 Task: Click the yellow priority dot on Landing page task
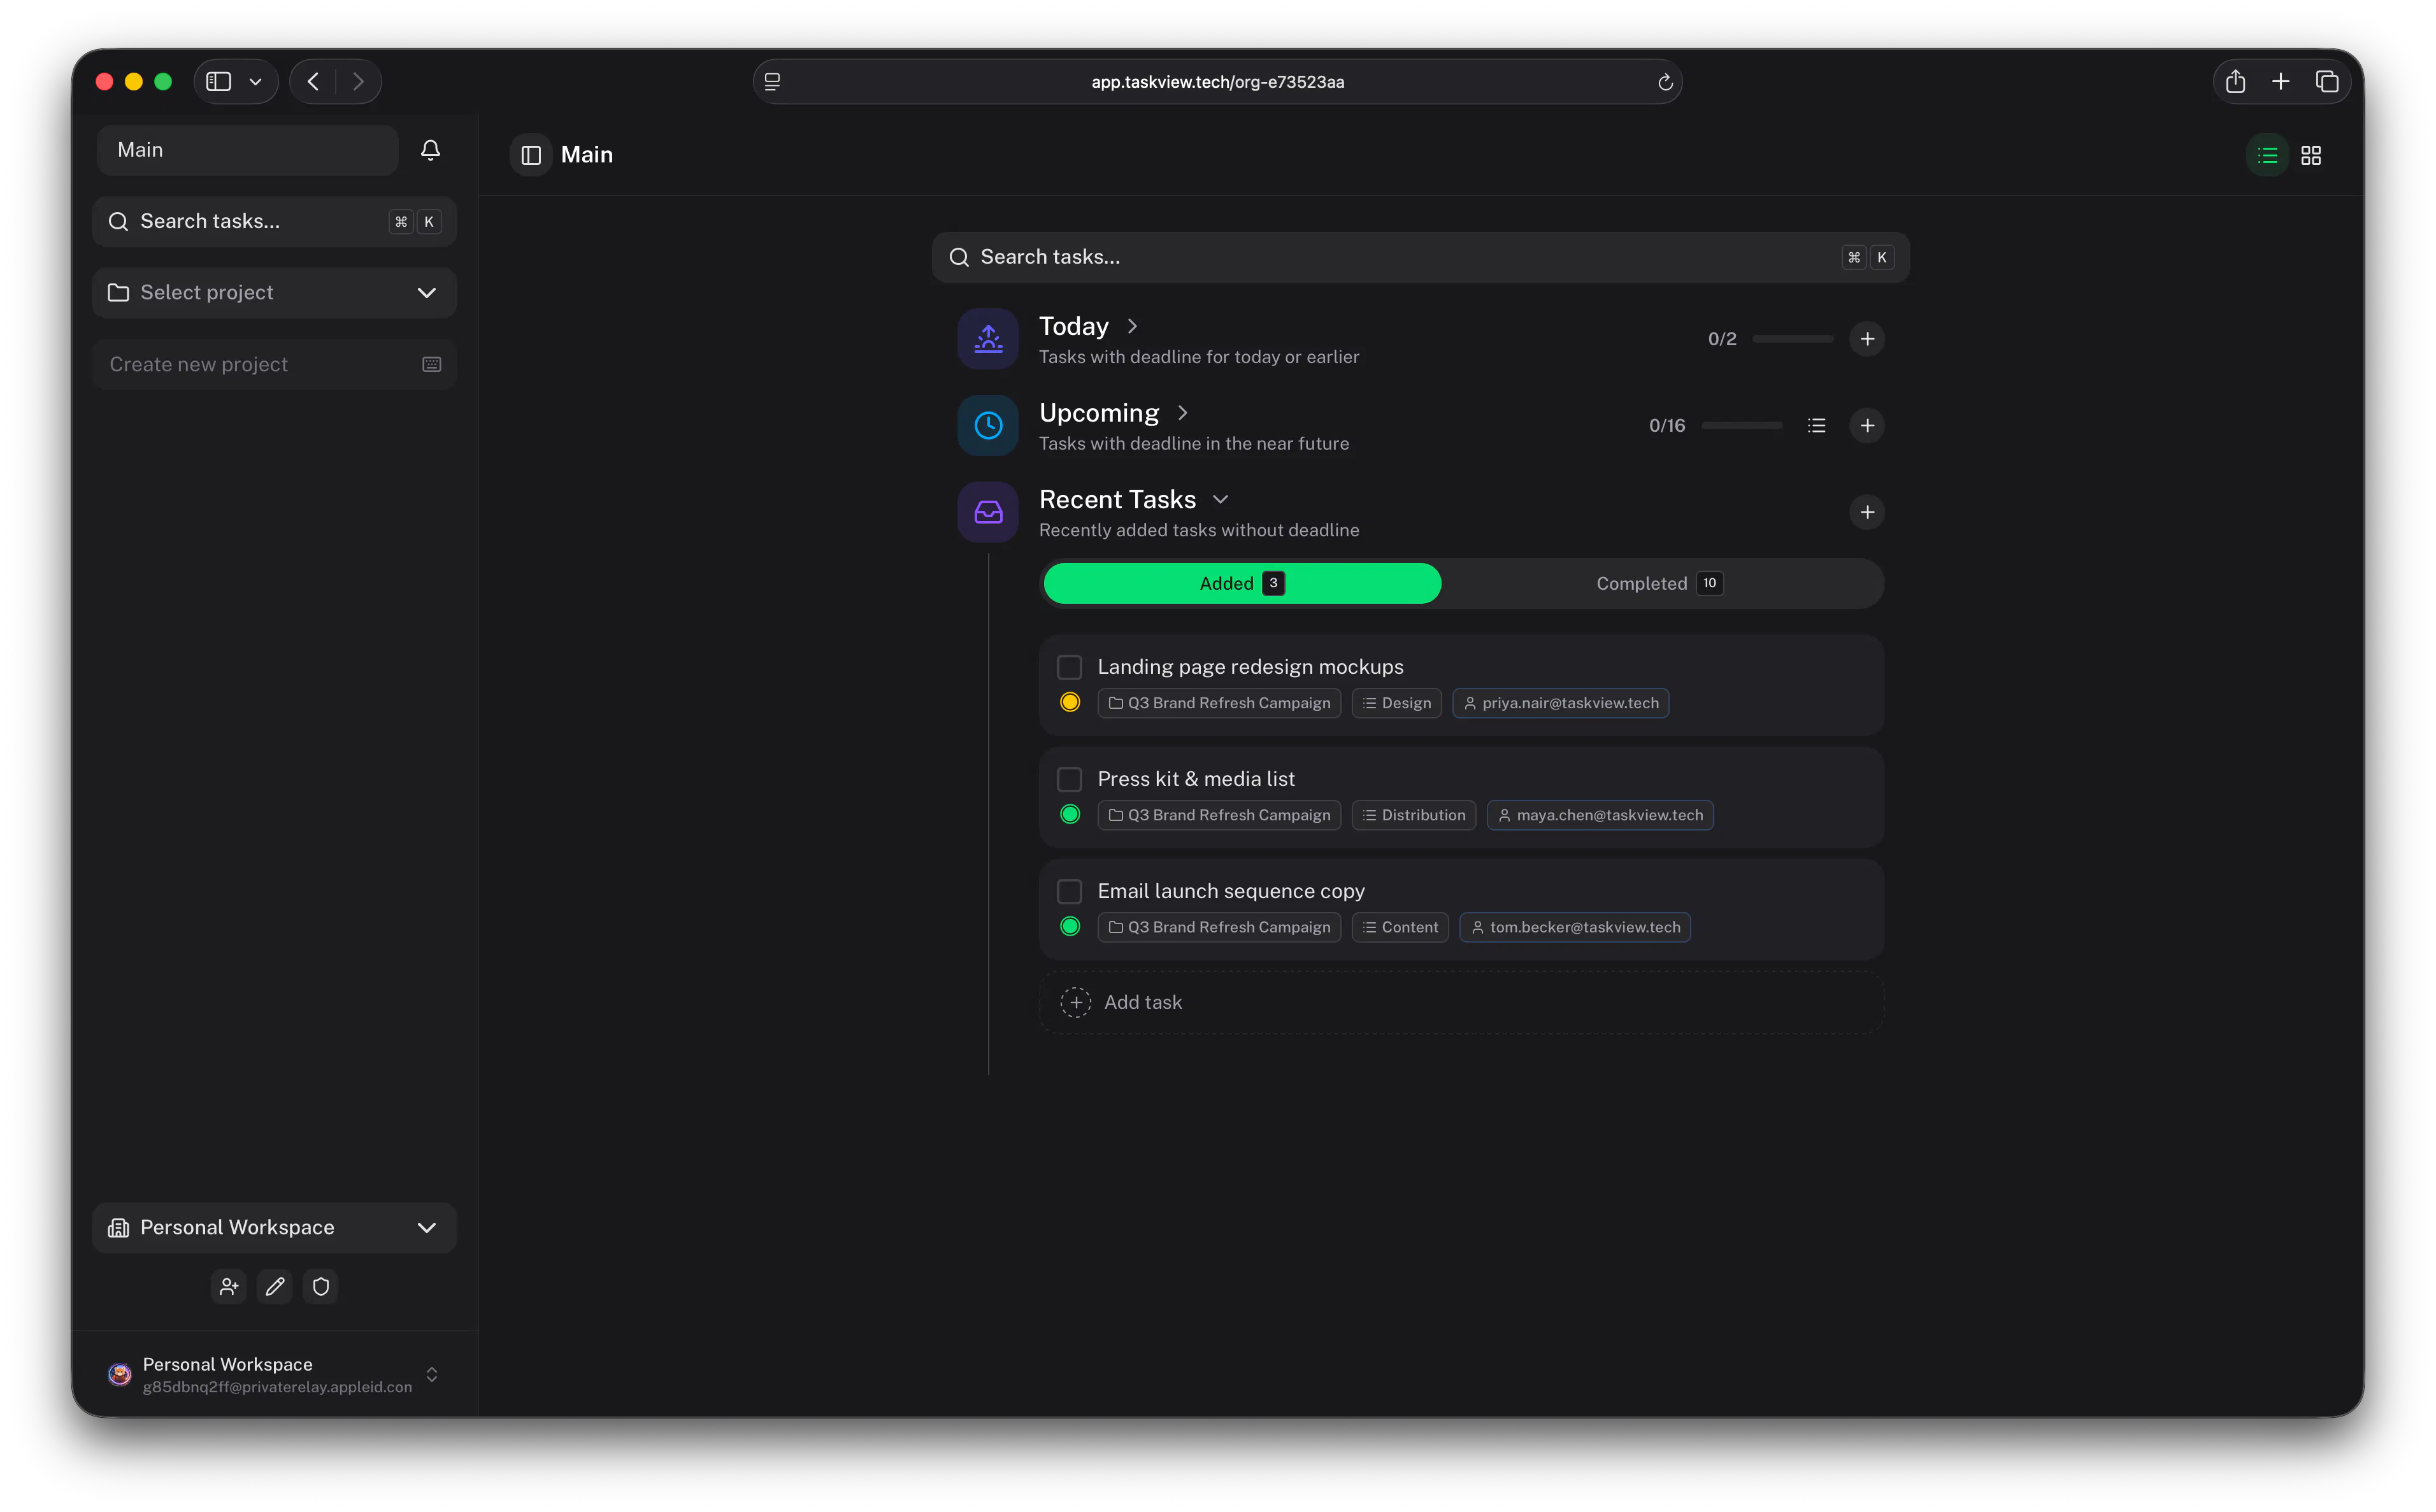coord(1069,702)
